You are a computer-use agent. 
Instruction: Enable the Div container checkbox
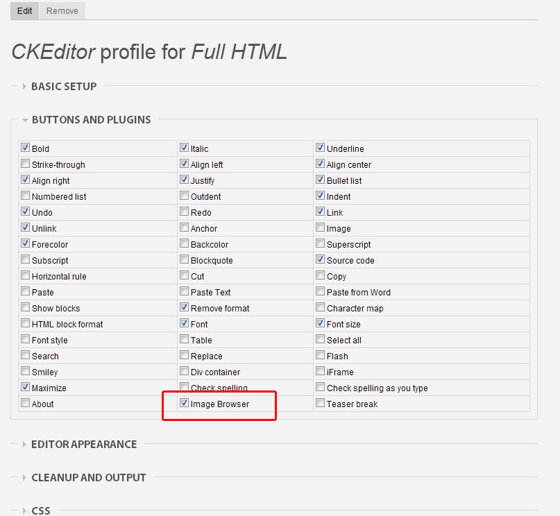[x=185, y=371]
